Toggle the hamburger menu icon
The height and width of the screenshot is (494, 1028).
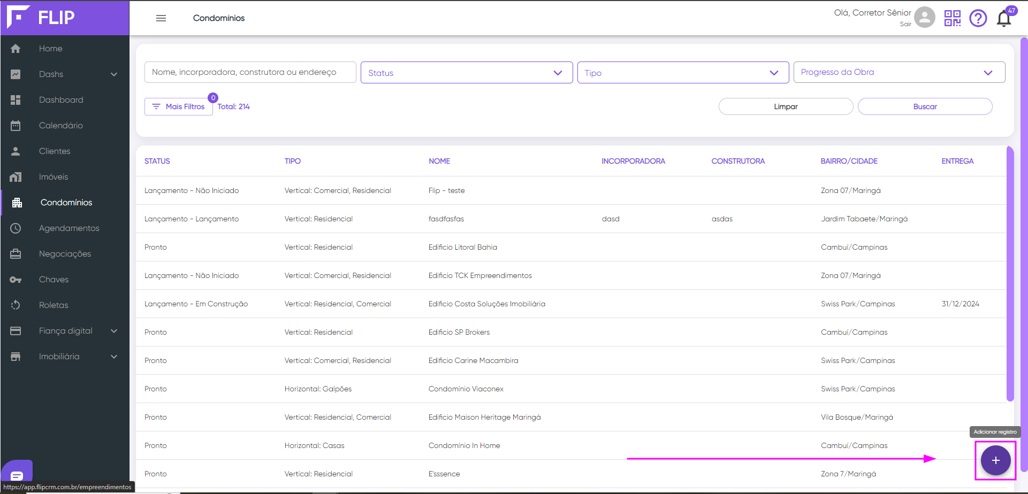point(161,18)
